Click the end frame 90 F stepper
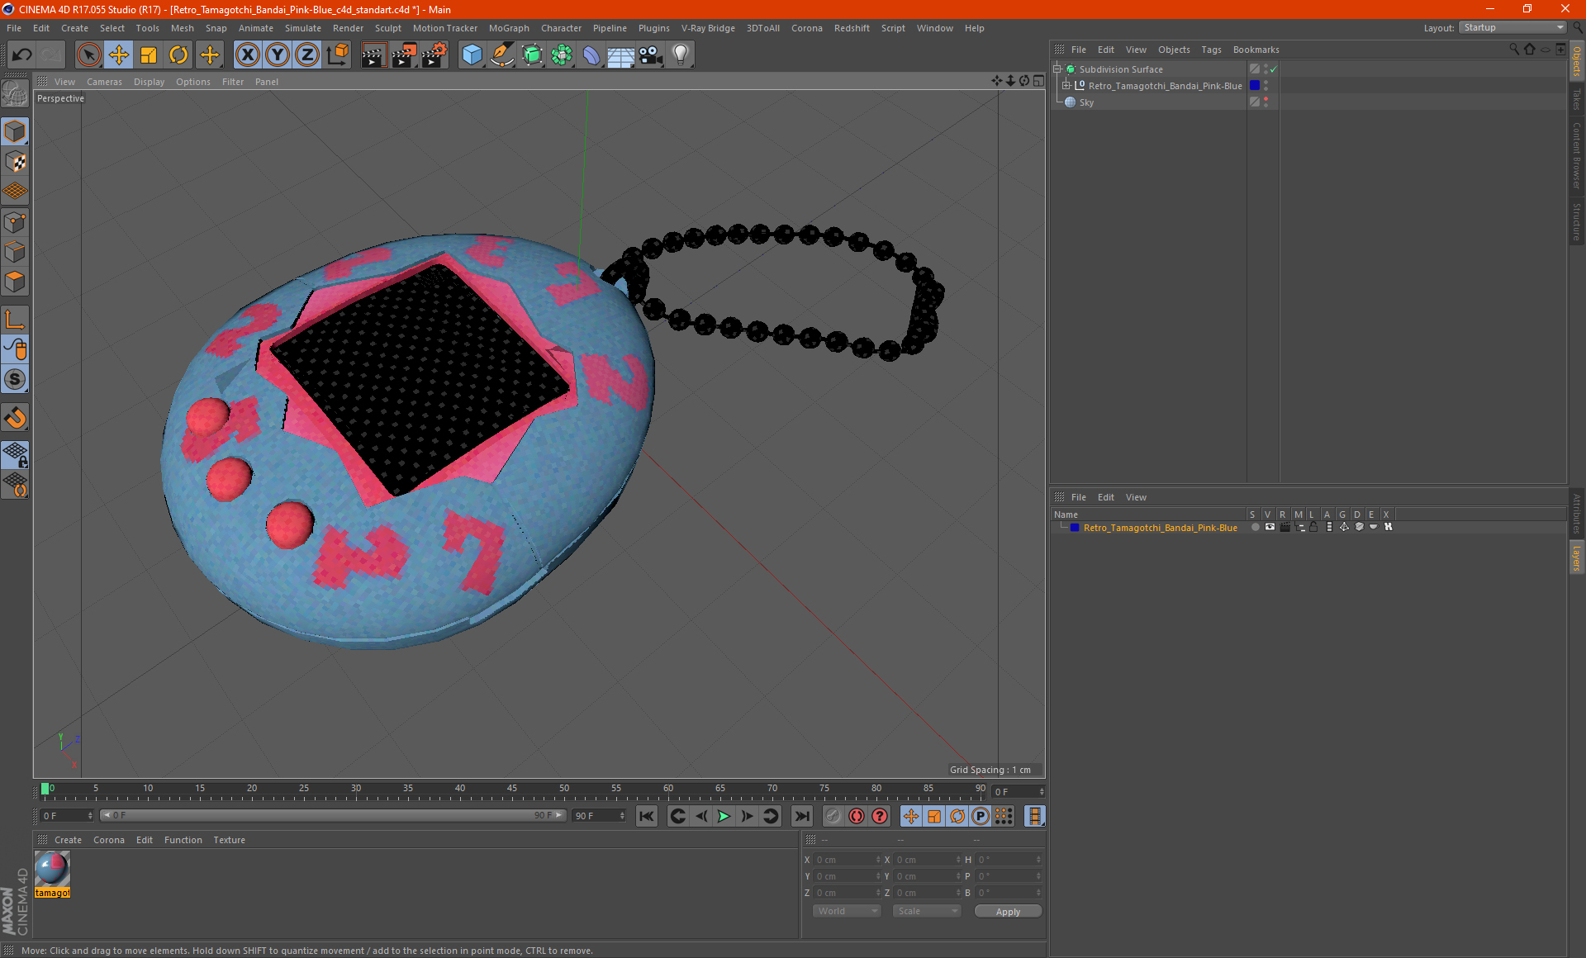 click(x=622, y=816)
